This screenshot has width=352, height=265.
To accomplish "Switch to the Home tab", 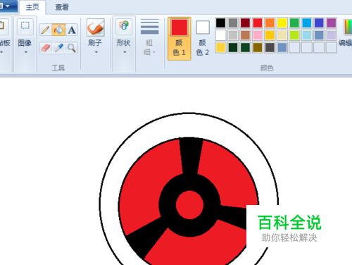I will point(32,7).
